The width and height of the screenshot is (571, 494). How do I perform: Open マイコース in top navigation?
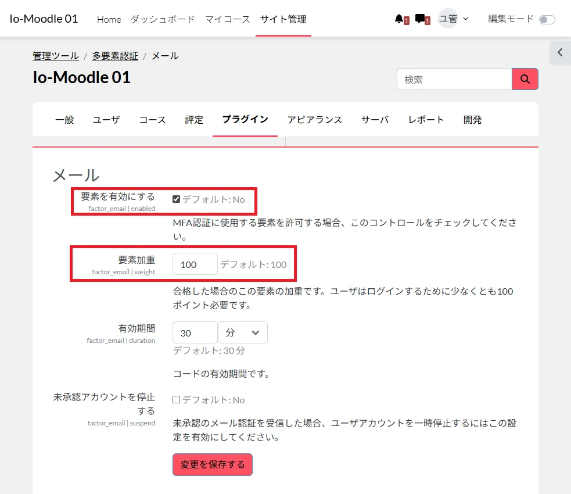click(228, 19)
